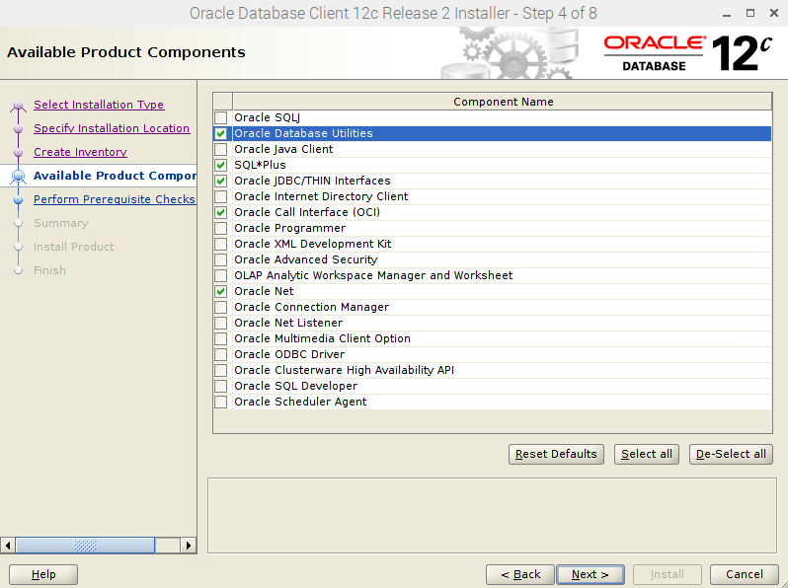Toggle Oracle JDBC/THIN Interfaces checkbox

point(220,181)
